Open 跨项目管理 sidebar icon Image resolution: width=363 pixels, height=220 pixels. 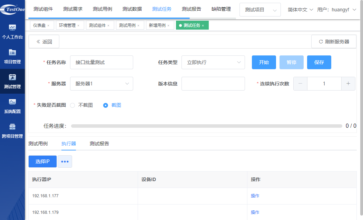[x=12, y=131]
